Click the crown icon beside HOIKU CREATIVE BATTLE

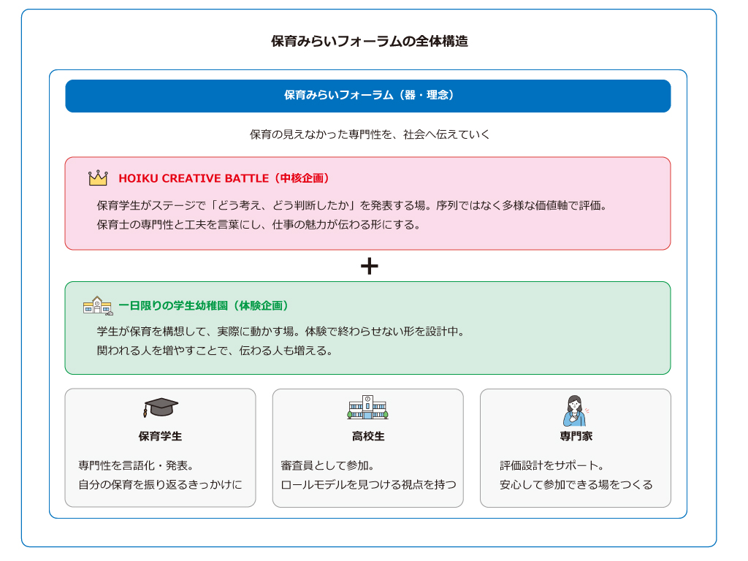tap(98, 178)
